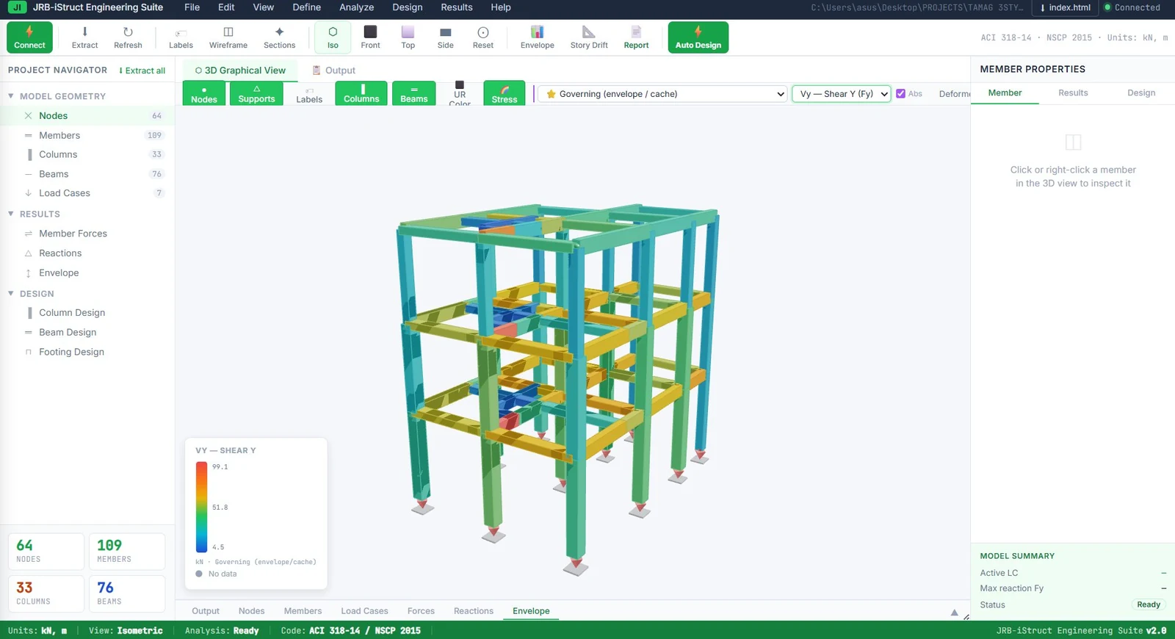Open the Governing envelope load case dropdown
Screen dimensions: 1175x639
click(663, 94)
